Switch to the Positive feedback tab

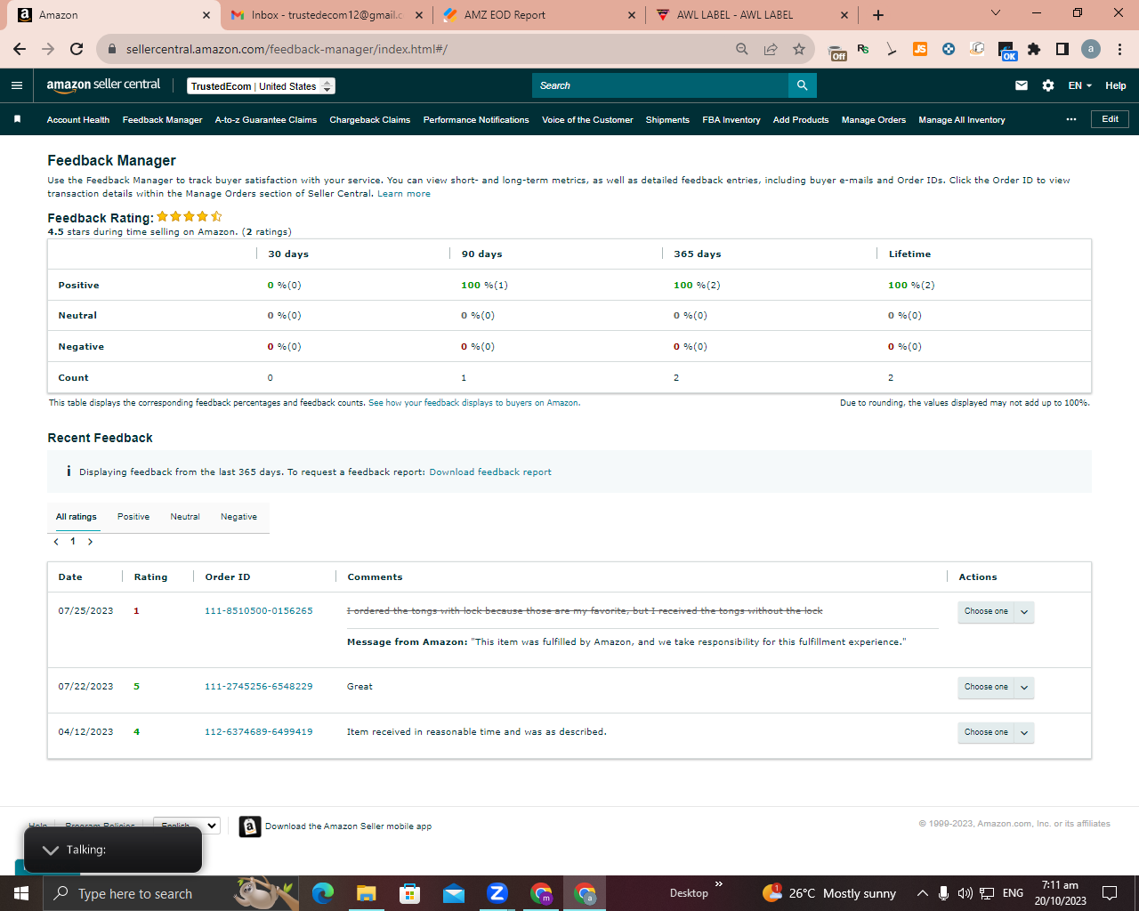pos(133,517)
